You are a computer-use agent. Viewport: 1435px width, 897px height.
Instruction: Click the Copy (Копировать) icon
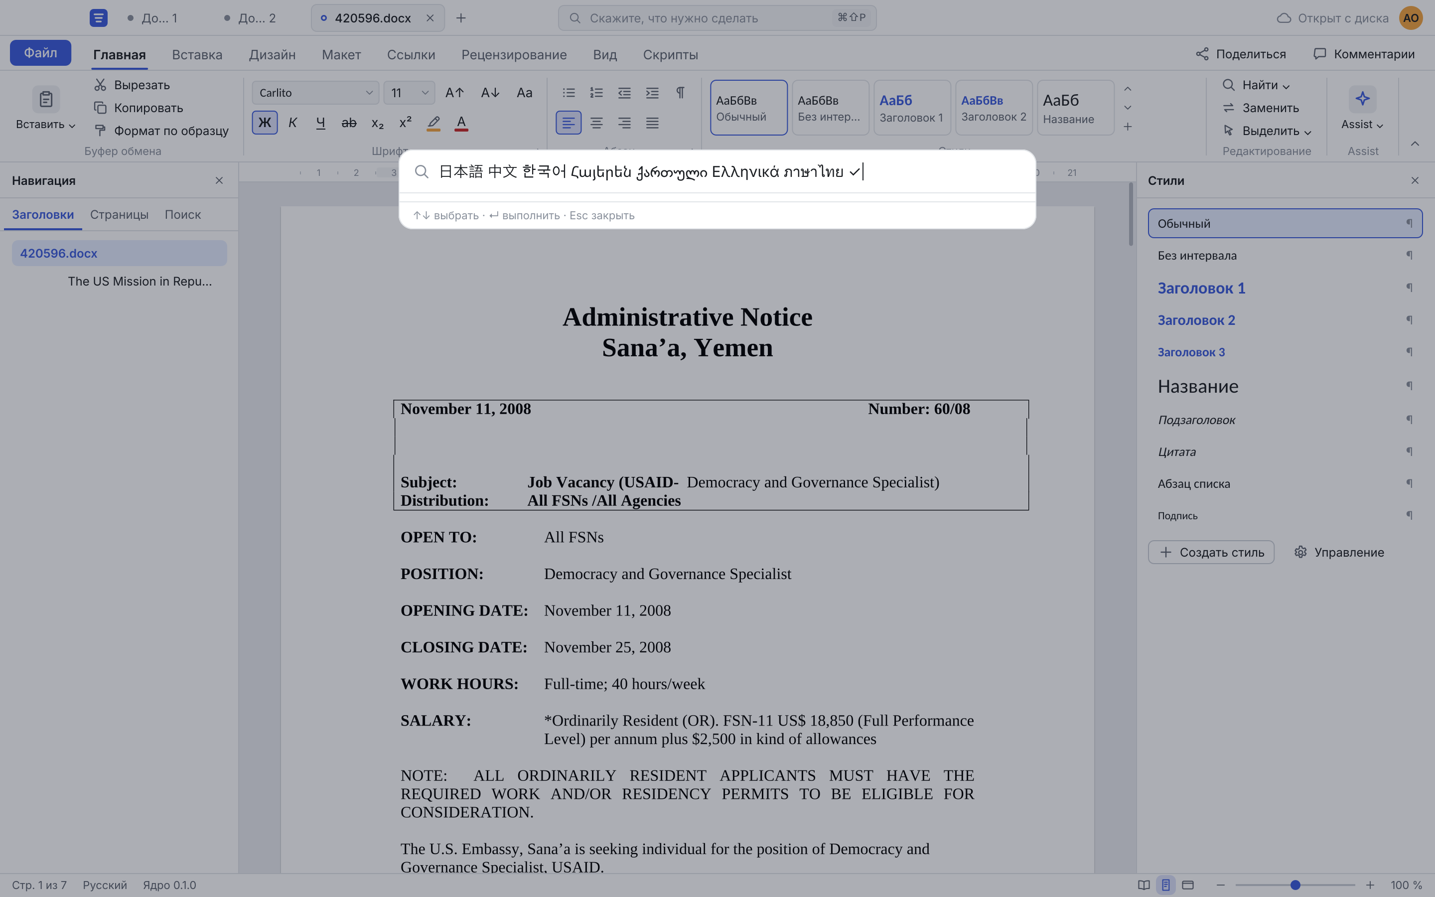click(x=100, y=108)
